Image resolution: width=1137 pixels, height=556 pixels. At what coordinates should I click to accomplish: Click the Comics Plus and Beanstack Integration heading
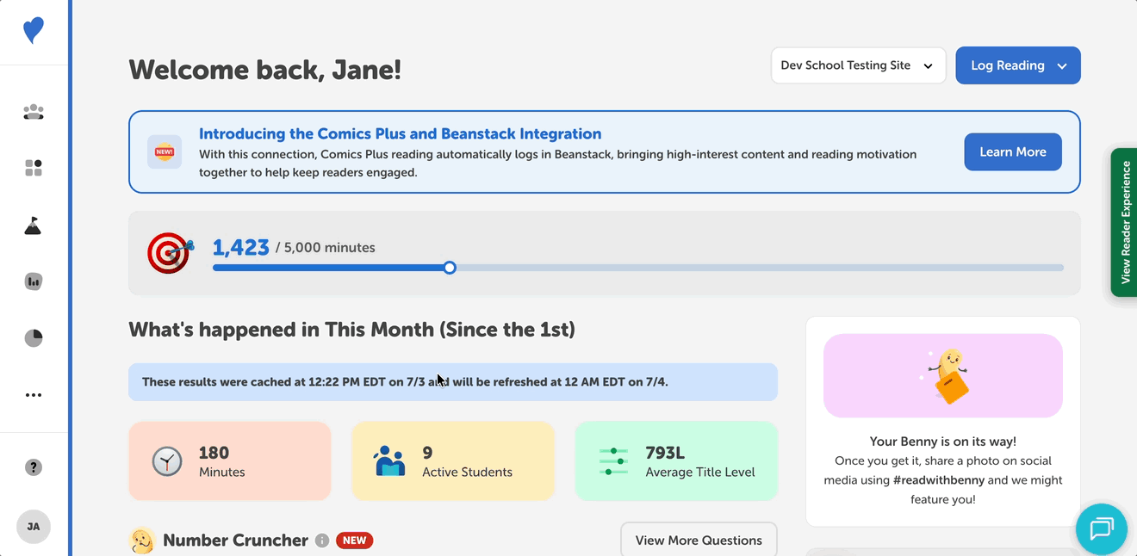[x=400, y=134]
